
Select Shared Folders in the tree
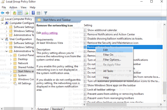pyautogui.click(x=26, y=67)
